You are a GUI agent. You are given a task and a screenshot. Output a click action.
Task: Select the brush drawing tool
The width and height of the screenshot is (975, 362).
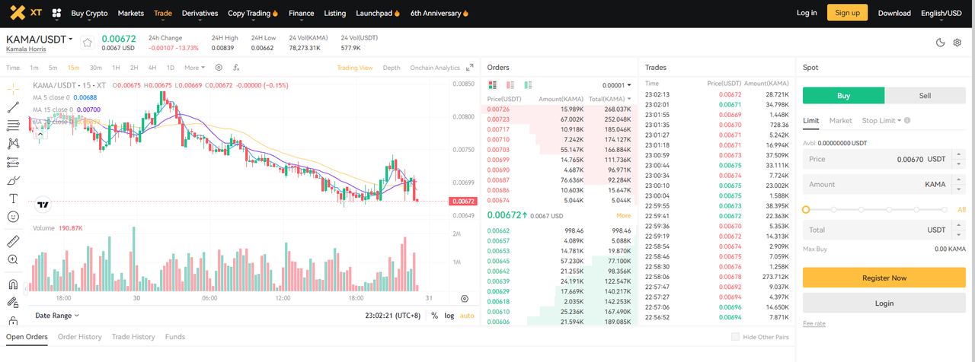pyautogui.click(x=13, y=180)
